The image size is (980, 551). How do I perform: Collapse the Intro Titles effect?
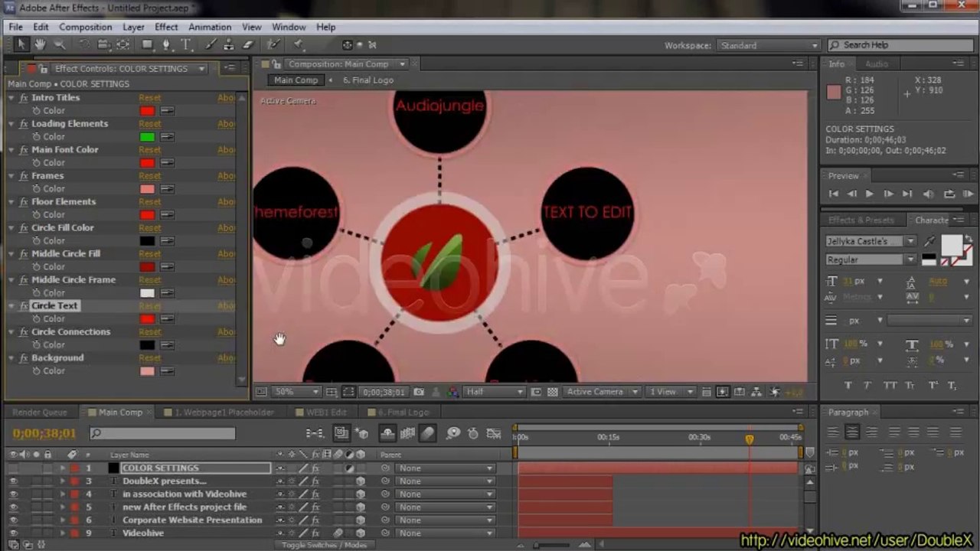[11, 98]
